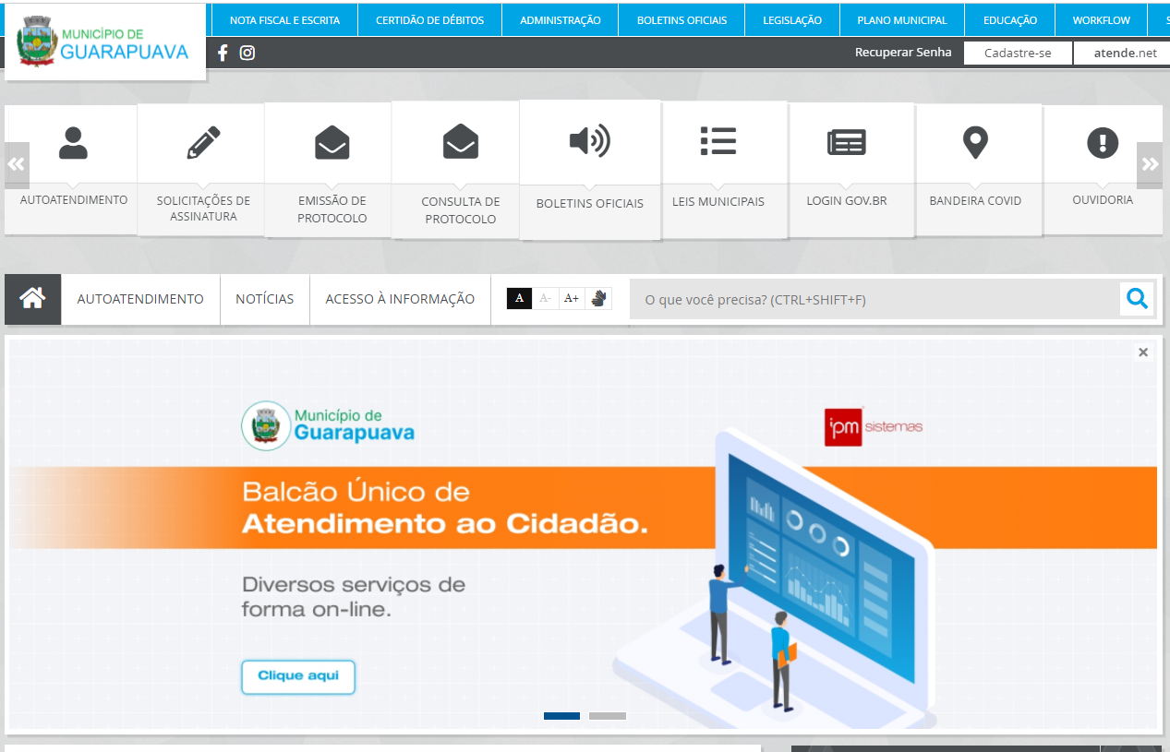1170x752 pixels.
Task: Increase font size with A+ button
Action: pos(572,298)
